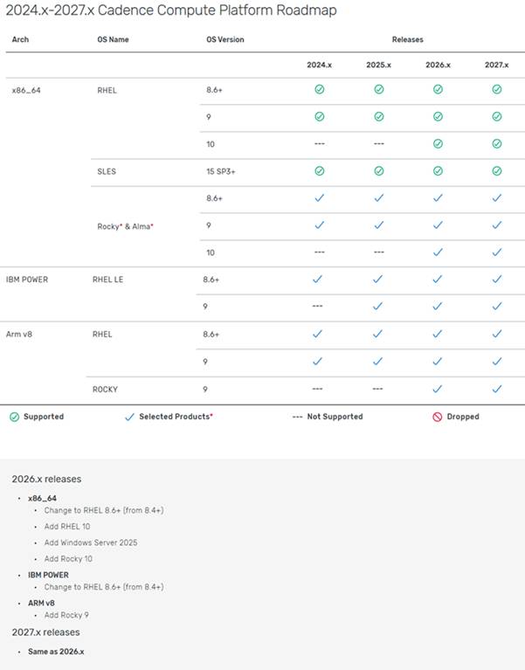Screen dimensions: 525x670
Task: Click Arm v8 RHEL 8.6+ checkmark under 2024.x
Action: pos(317,335)
